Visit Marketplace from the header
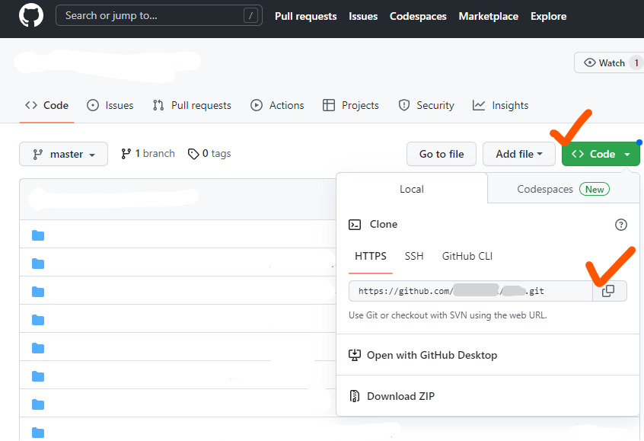The image size is (644, 441). tap(489, 16)
